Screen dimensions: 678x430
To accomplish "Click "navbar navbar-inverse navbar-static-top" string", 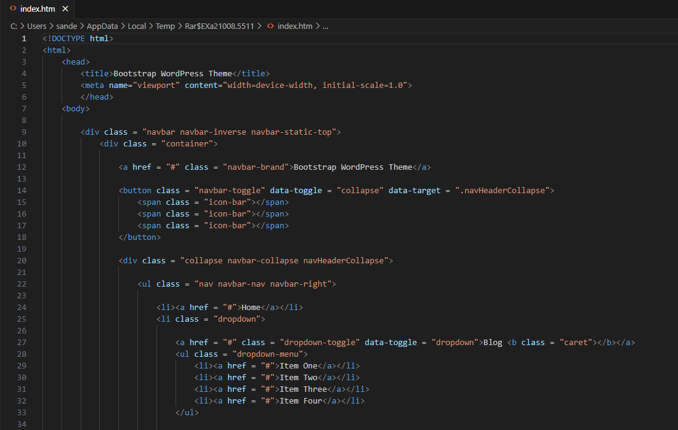I will coord(239,132).
